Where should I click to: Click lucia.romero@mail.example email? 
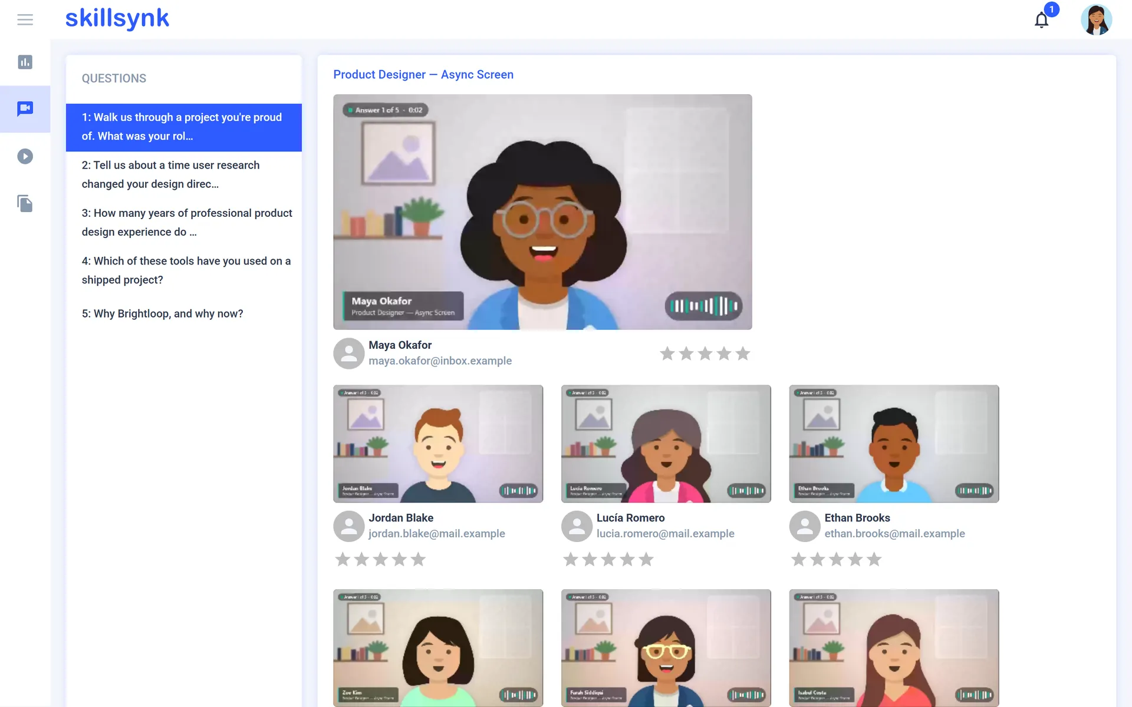pyautogui.click(x=665, y=533)
